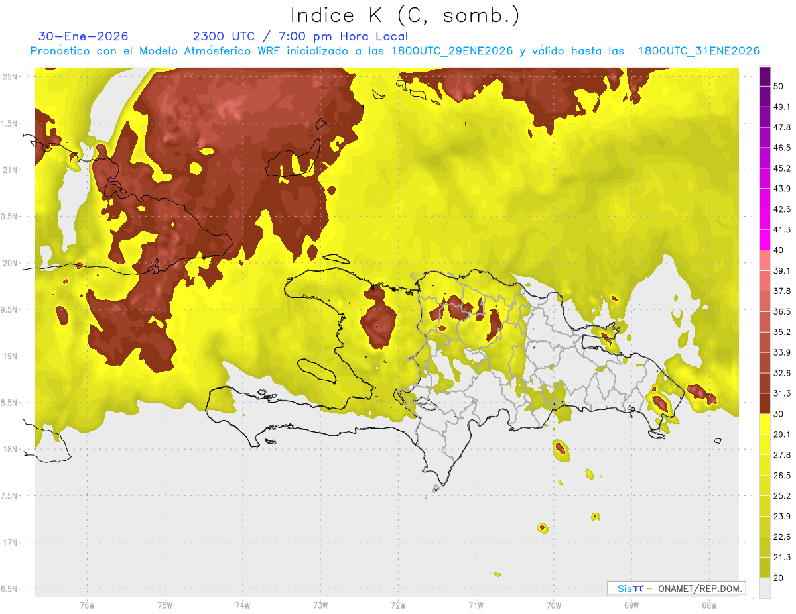Click the colorbar value '21.3'
Viewport: 796px width, 614px height.
tap(782, 557)
